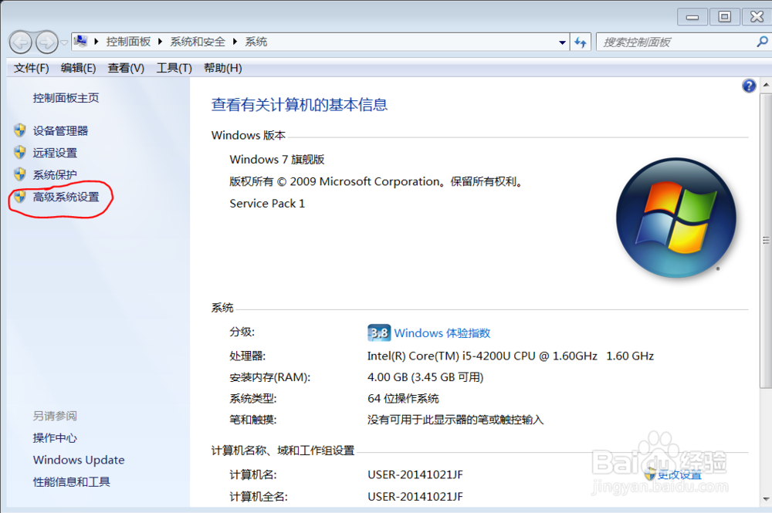
Task: Select 系统和安全 breadcrumb segment
Action: 198,42
